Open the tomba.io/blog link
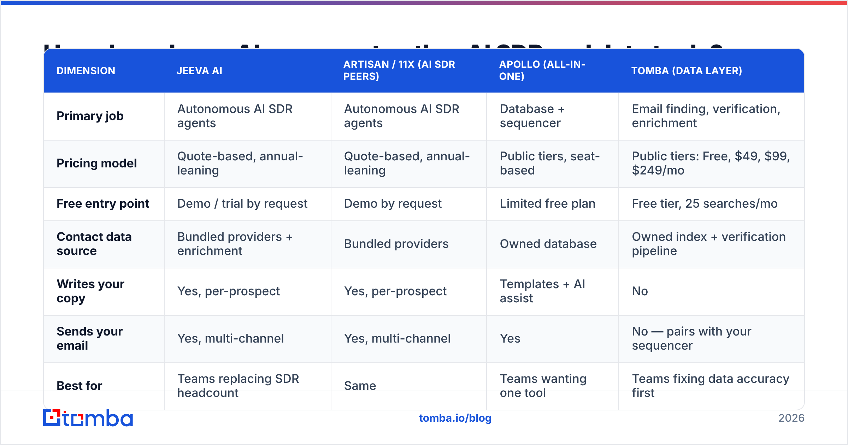The image size is (848, 445). point(455,418)
